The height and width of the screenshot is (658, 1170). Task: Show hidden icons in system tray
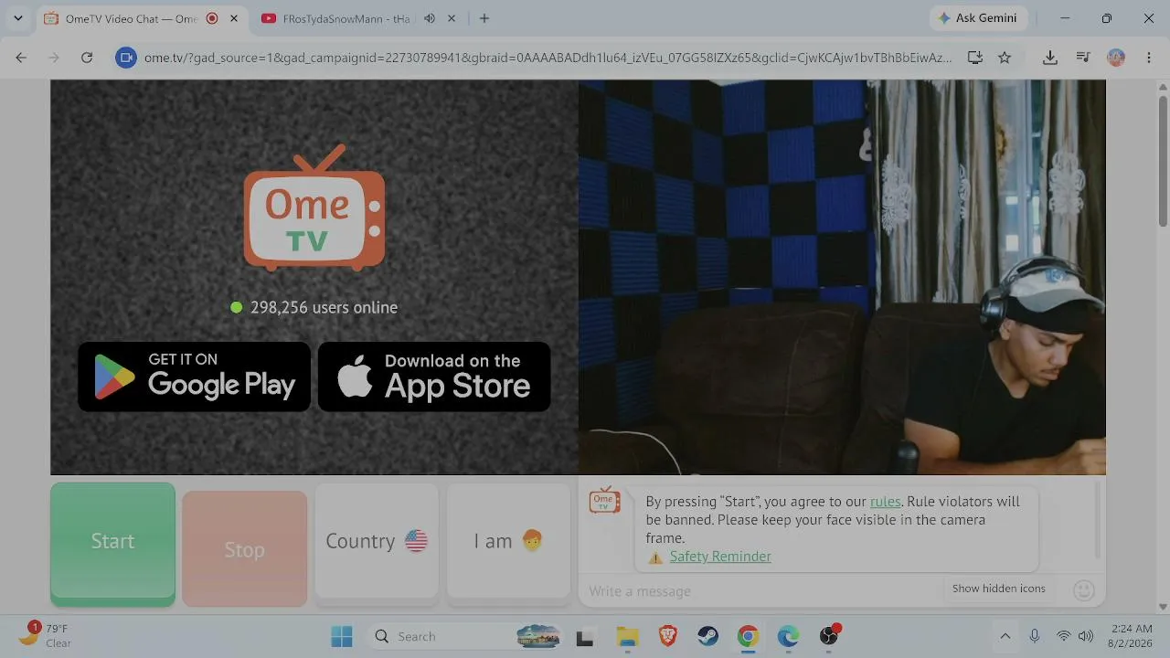tap(1005, 636)
